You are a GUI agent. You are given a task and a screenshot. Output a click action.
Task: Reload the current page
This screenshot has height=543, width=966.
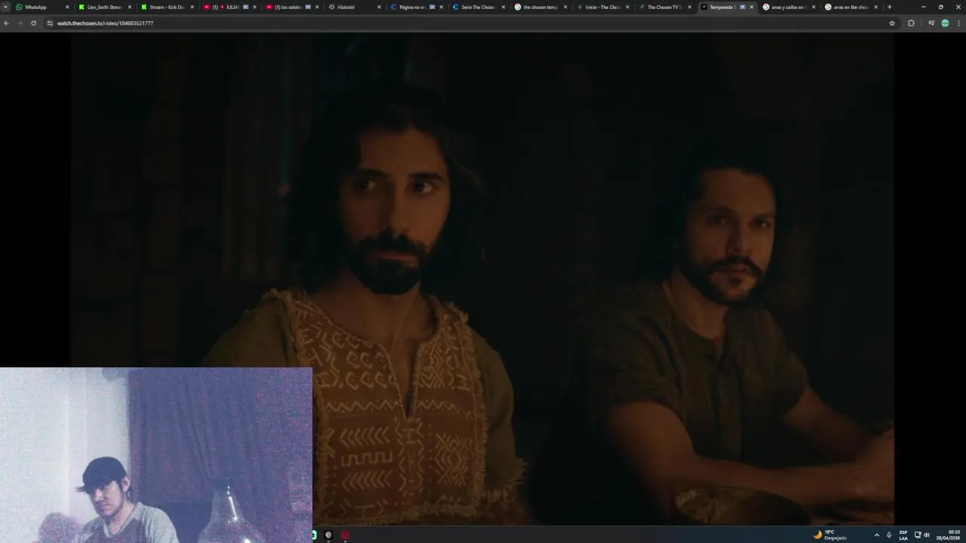pyautogui.click(x=33, y=23)
